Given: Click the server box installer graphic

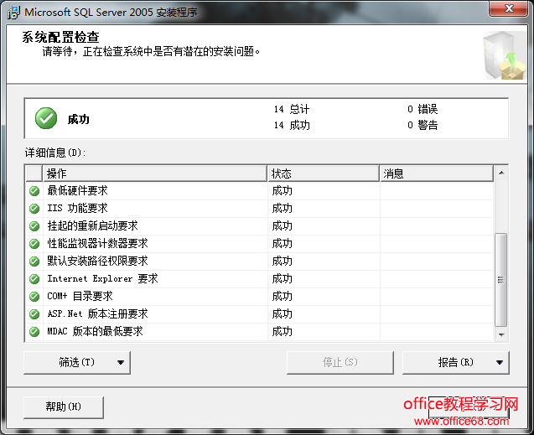Looking at the screenshot, I should coord(505,55).
